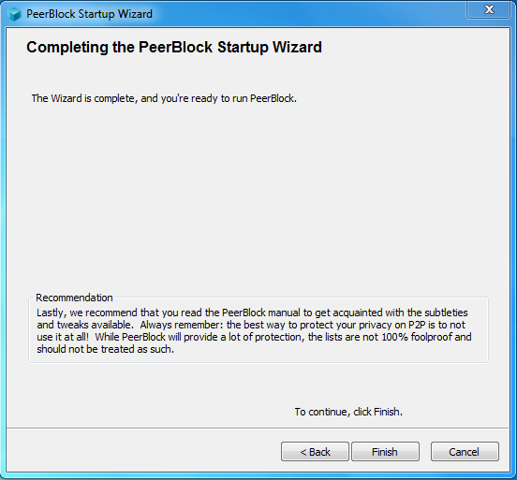
Task: Finish the PeerBlock Startup Wizard
Action: tap(385, 452)
